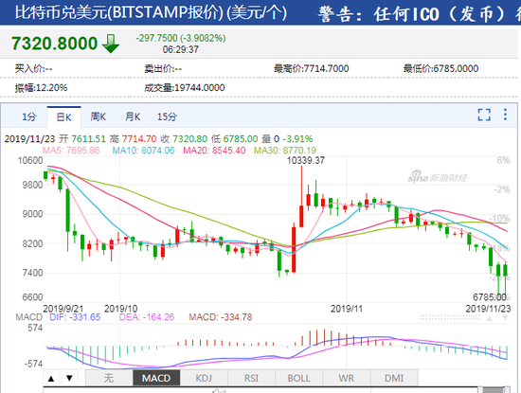Click the MA10: 8074.06 legend
The width and height of the screenshot is (521, 393).
(144, 151)
